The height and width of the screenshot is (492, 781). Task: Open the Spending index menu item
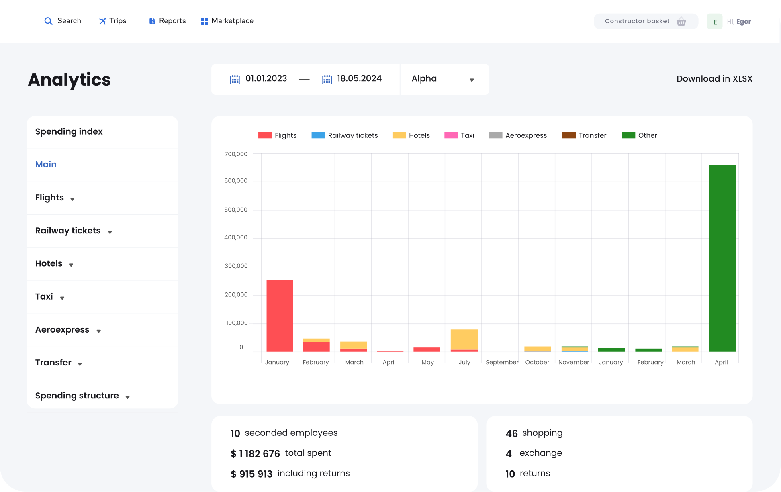pos(69,132)
